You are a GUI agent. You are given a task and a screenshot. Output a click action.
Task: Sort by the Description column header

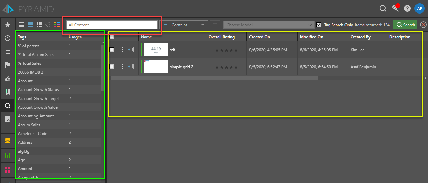pyautogui.click(x=400, y=37)
